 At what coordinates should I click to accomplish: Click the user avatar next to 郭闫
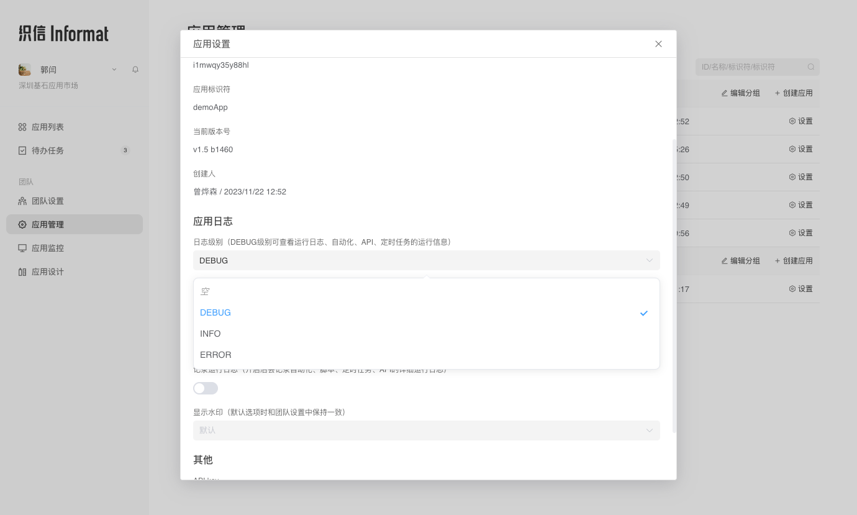pyautogui.click(x=24, y=69)
